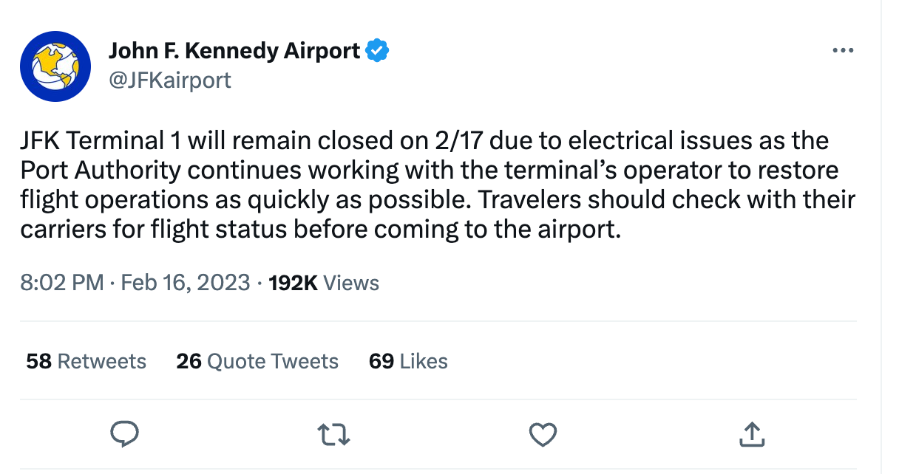Share the tweet via upload arrow icon
Viewport: 899px width, 474px height.
[x=751, y=435]
